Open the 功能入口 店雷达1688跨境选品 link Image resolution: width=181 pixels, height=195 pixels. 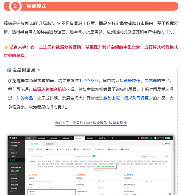click(91, 123)
